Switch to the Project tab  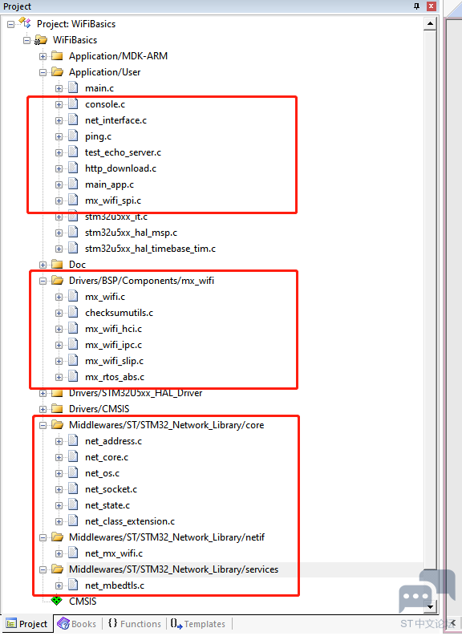(26, 624)
